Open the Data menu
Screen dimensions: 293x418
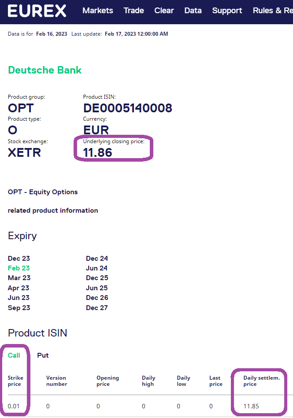click(193, 11)
